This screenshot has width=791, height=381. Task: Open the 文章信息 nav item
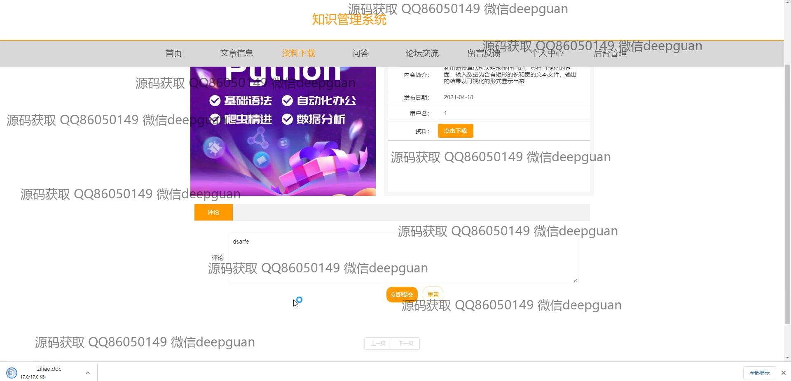point(236,53)
